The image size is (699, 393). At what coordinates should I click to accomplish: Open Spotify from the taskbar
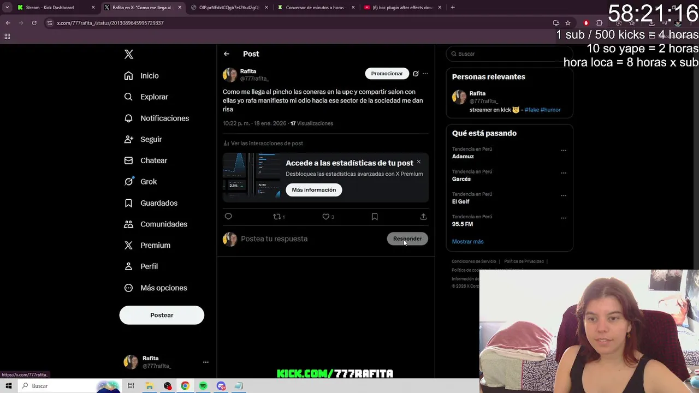coord(203,386)
